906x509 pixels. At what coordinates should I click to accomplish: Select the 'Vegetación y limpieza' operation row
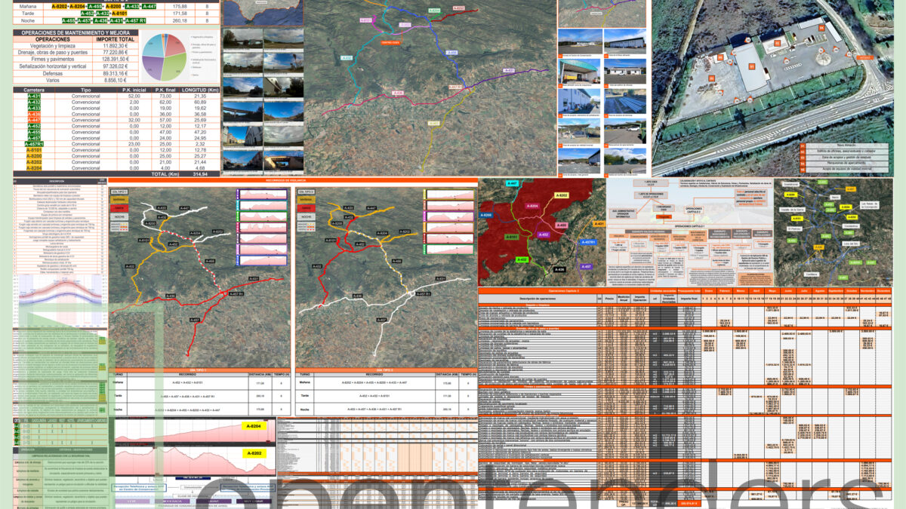(x=75, y=46)
